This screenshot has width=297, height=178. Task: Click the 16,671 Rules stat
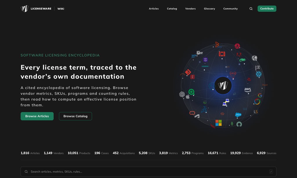coord(217,153)
